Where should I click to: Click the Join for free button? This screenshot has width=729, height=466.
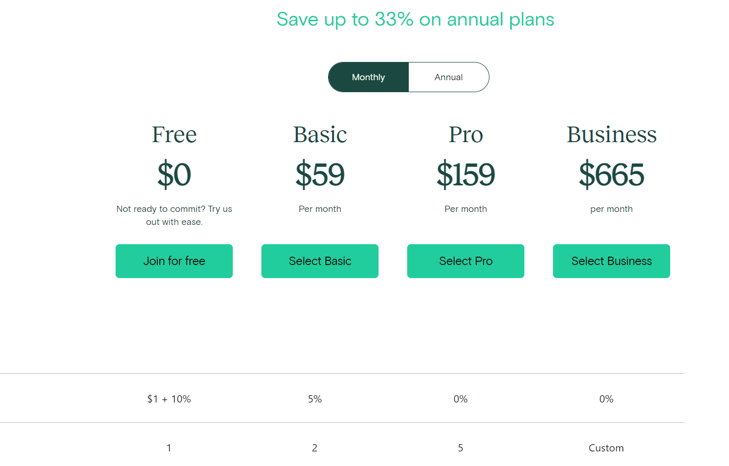pos(174,261)
